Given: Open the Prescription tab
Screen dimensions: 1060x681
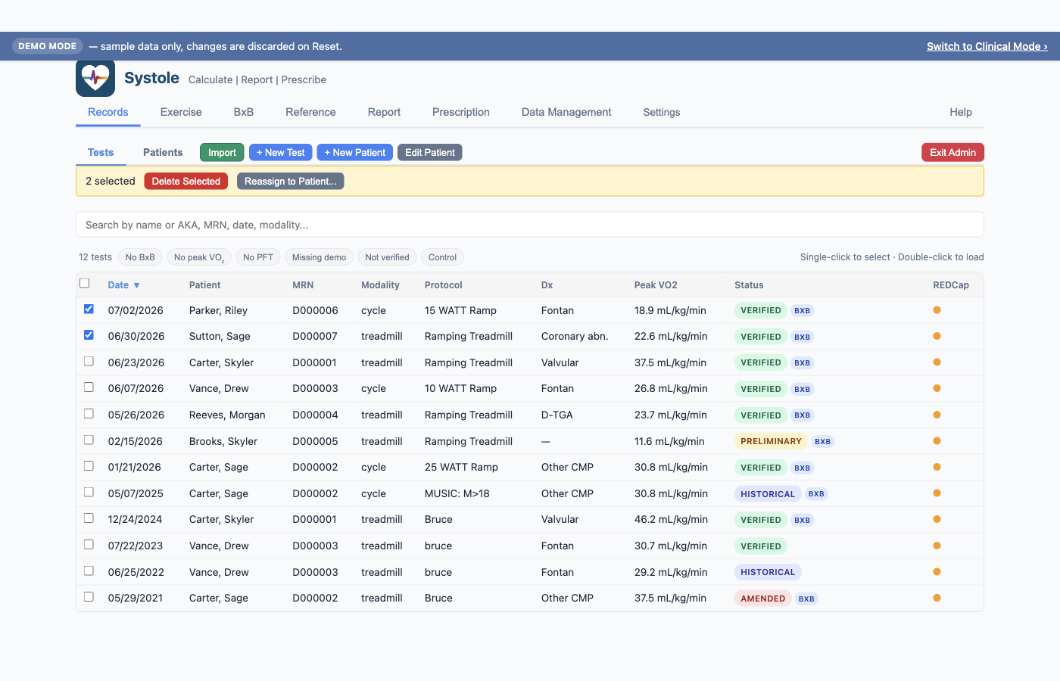Looking at the screenshot, I should (x=461, y=112).
